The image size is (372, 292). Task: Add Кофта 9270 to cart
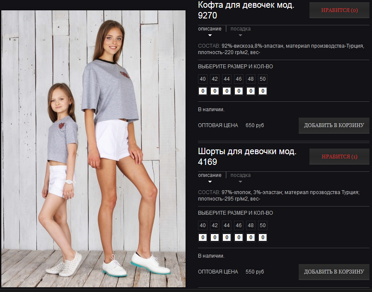(x=334, y=125)
